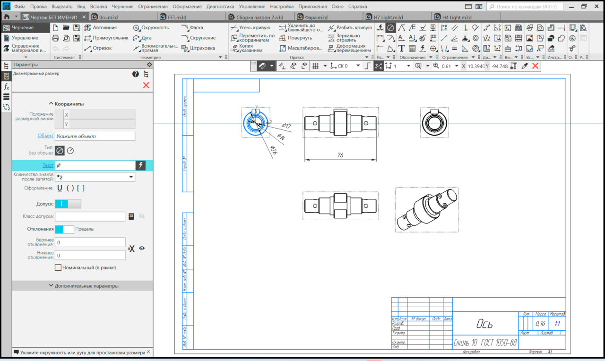This screenshot has height=361, width=605.
Task: Check the Номинальный (в рамке) checkbox
Action: [58, 267]
